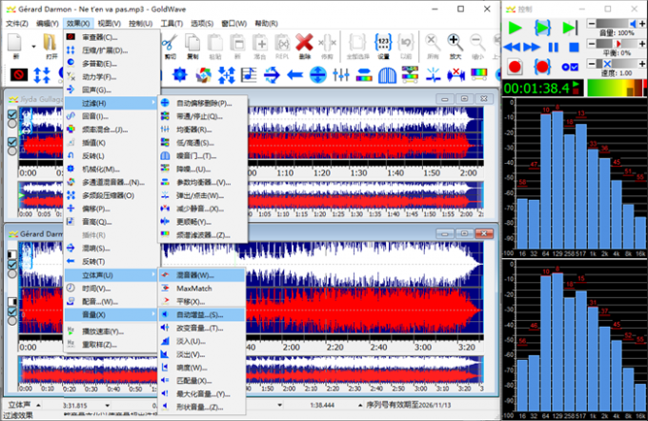Expand the 立体声(U) stereo submenu
Image resolution: width=648 pixels, height=421 pixels.
(111, 274)
